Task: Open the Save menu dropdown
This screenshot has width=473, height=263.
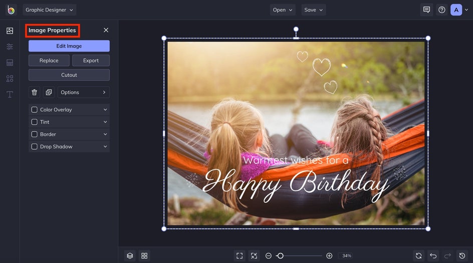Action: tap(314, 10)
